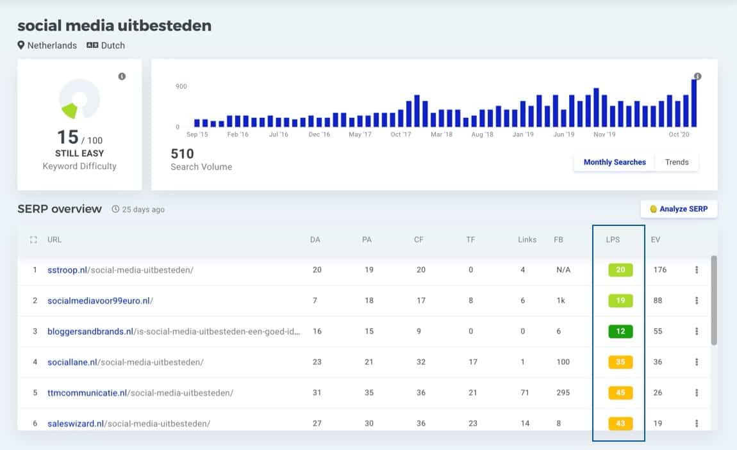The width and height of the screenshot is (737, 450).
Task: Click the tallest bar in the volume chart
Action: (694, 103)
